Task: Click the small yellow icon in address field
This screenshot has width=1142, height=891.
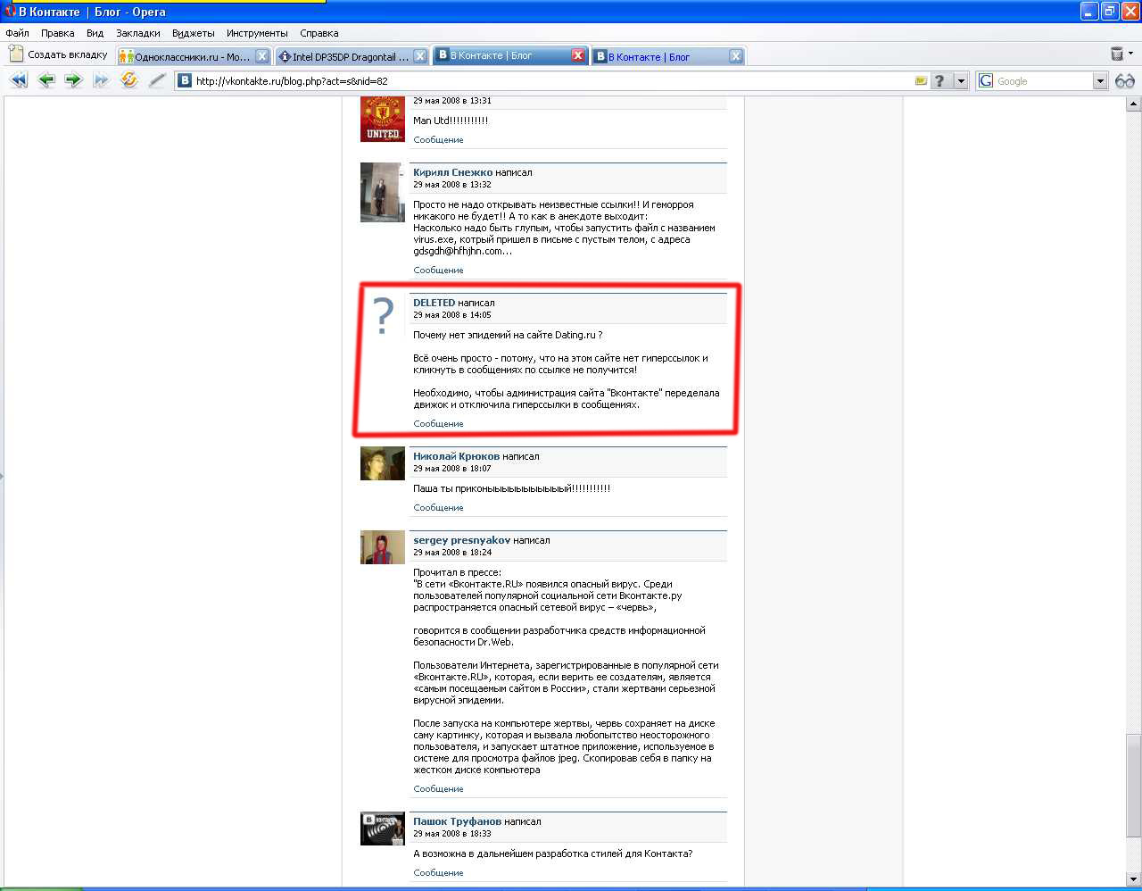Action: click(921, 80)
